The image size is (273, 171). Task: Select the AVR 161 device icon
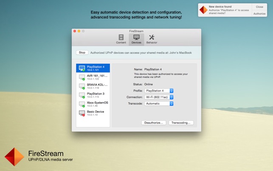pos(82,77)
